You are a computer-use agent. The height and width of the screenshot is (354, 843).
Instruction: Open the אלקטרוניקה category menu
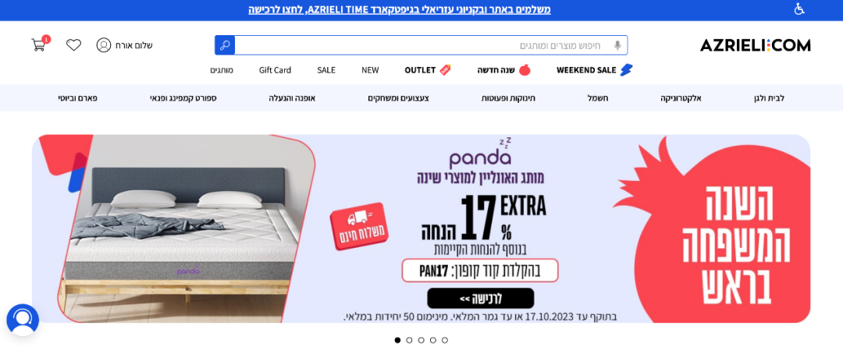681,98
